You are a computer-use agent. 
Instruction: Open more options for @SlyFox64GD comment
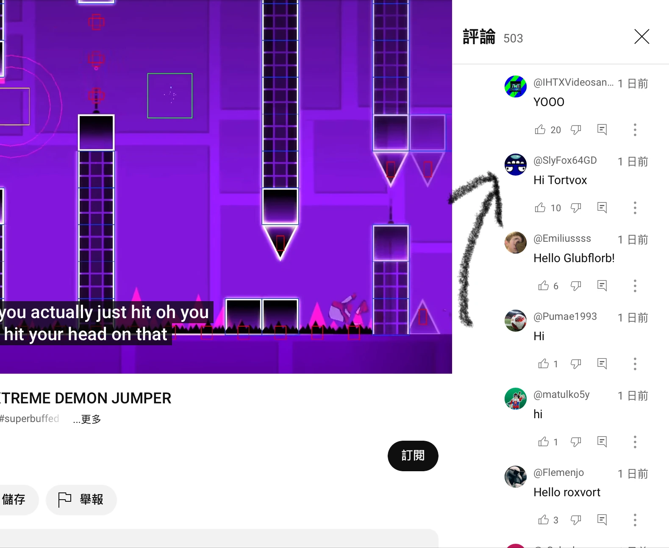coord(635,207)
